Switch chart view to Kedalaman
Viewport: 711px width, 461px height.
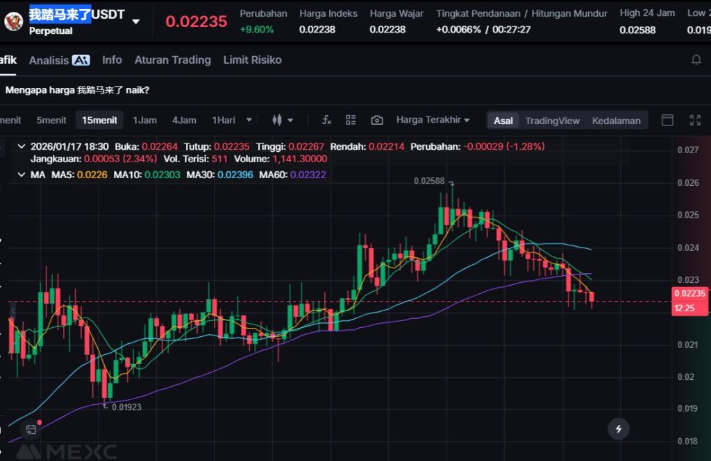pos(616,121)
